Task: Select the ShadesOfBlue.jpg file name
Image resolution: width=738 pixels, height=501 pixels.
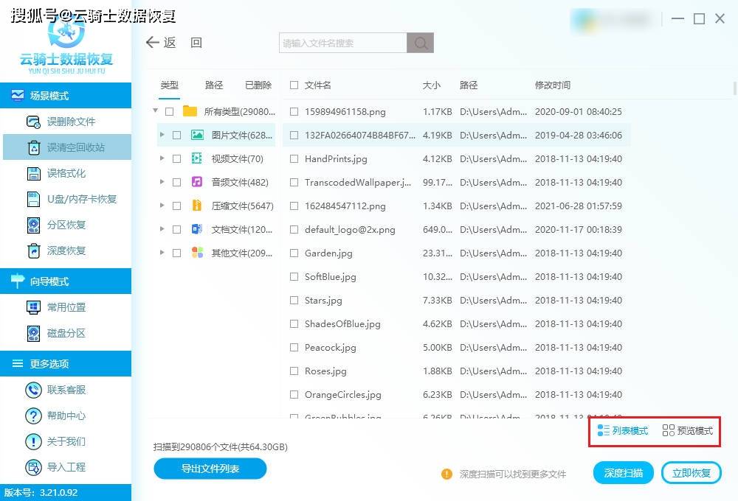Action: tap(342, 324)
